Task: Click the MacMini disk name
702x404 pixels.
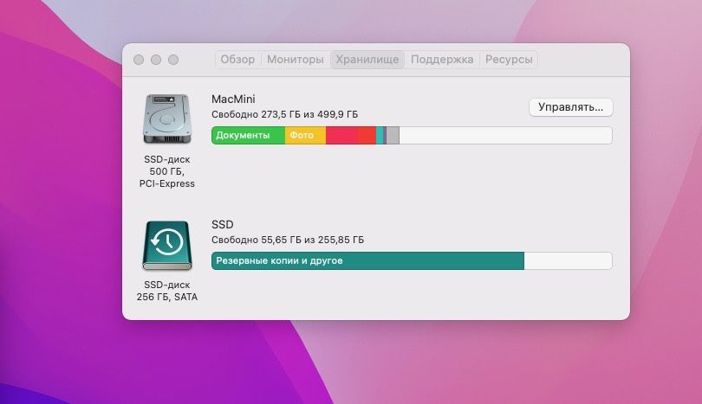Action: point(233,99)
